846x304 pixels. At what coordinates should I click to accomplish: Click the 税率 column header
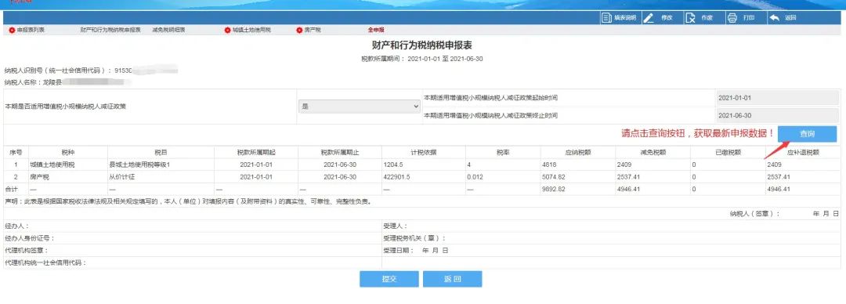[503, 153]
